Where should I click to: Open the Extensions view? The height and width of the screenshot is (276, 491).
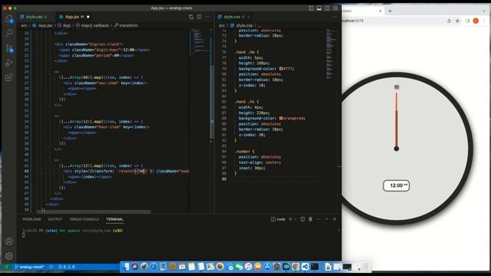click(9, 77)
